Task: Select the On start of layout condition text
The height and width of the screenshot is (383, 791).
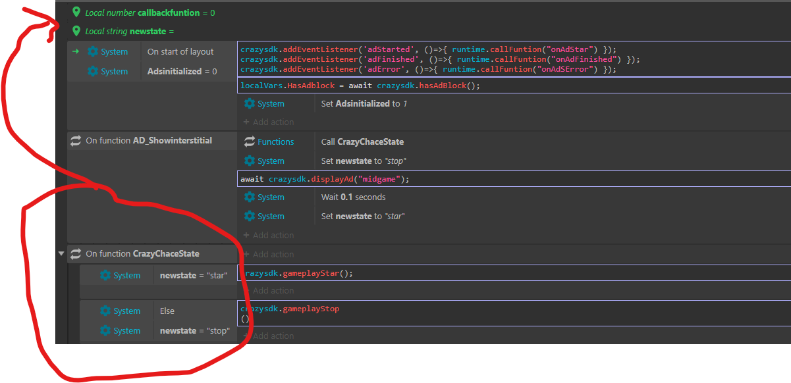Action: pos(180,51)
